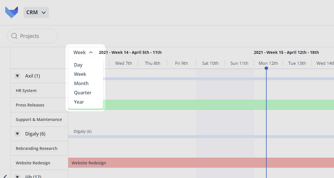Viewport: 334px width, 178px height.
Task: Select Month from the view menu
Action: click(x=81, y=83)
